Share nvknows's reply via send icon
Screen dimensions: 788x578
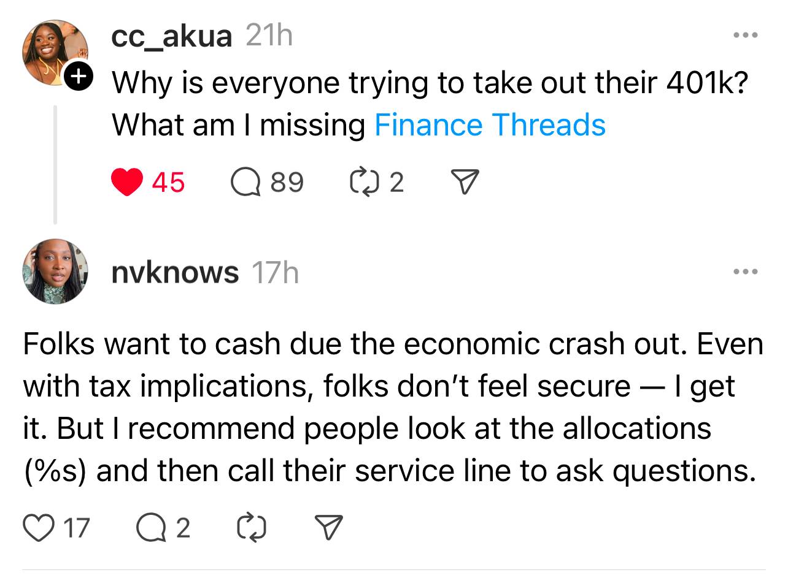(328, 528)
